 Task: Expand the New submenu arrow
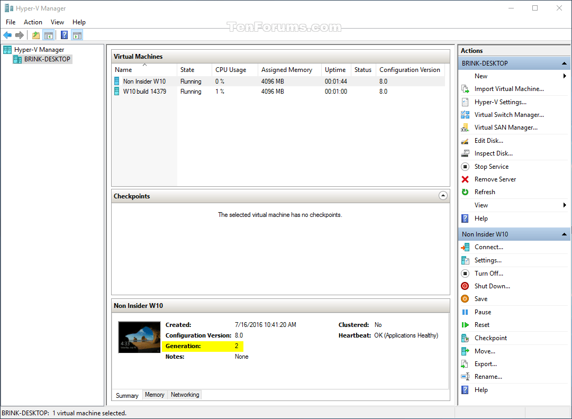click(565, 76)
